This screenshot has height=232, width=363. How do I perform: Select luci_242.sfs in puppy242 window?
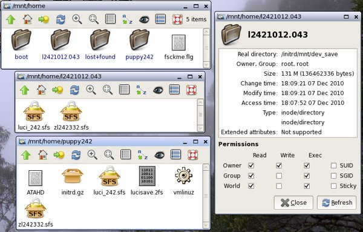[110, 181]
